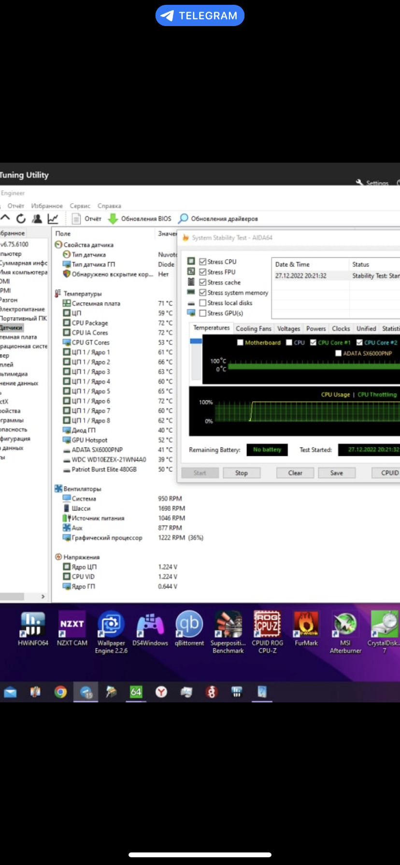400x865 pixels.
Task: Click the Save button
Action: click(x=337, y=473)
